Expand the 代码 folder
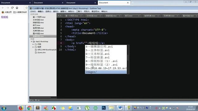Screen dimensions: 198x111 33,44
